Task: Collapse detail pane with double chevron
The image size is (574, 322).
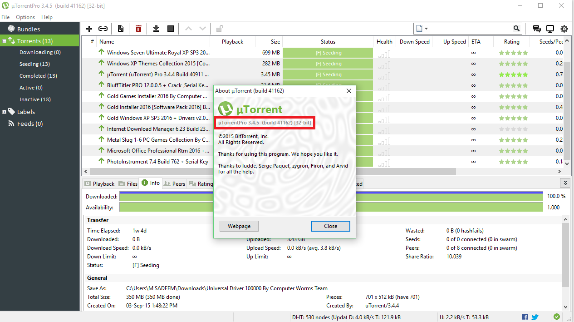Action: pos(565,183)
